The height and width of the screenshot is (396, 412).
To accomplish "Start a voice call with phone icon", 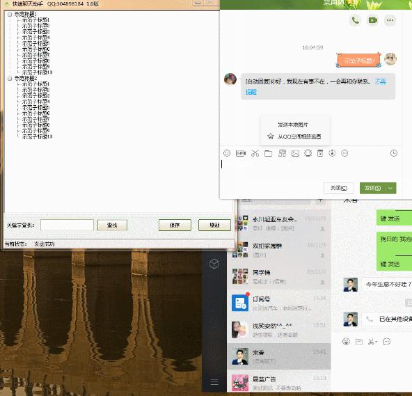I will pyautogui.click(x=355, y=20).
